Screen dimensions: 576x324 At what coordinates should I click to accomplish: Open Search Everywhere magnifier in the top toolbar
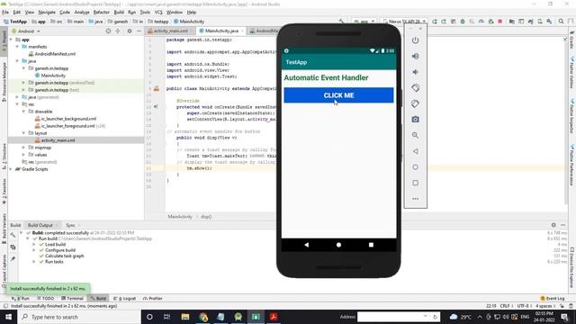(561, 22)
